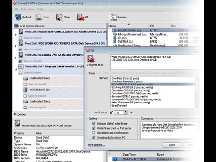Click the shield icon in the Kill dialog title

(x=88, y=50)
